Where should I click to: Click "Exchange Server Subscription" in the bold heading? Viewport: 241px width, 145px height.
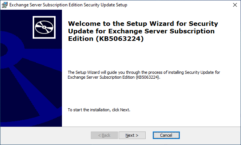click(x=161, y=31)
